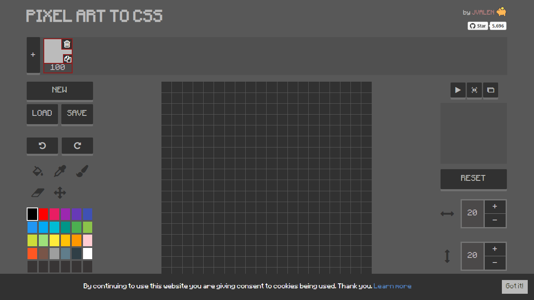Click the NEW project button
Image resolution: width=534 pixels, height=300 pixels.
point(60,90)
